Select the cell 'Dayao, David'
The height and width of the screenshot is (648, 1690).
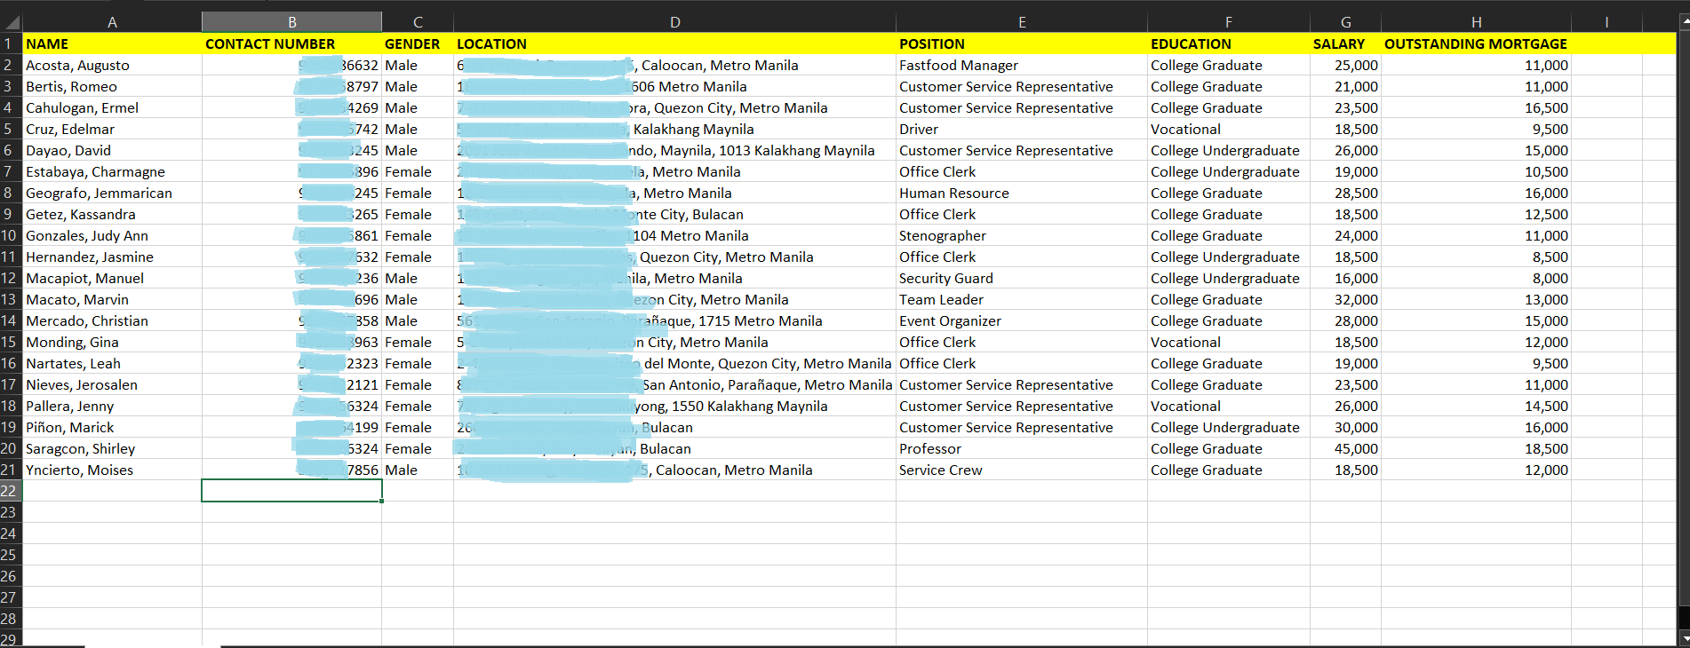click(112, 150)
